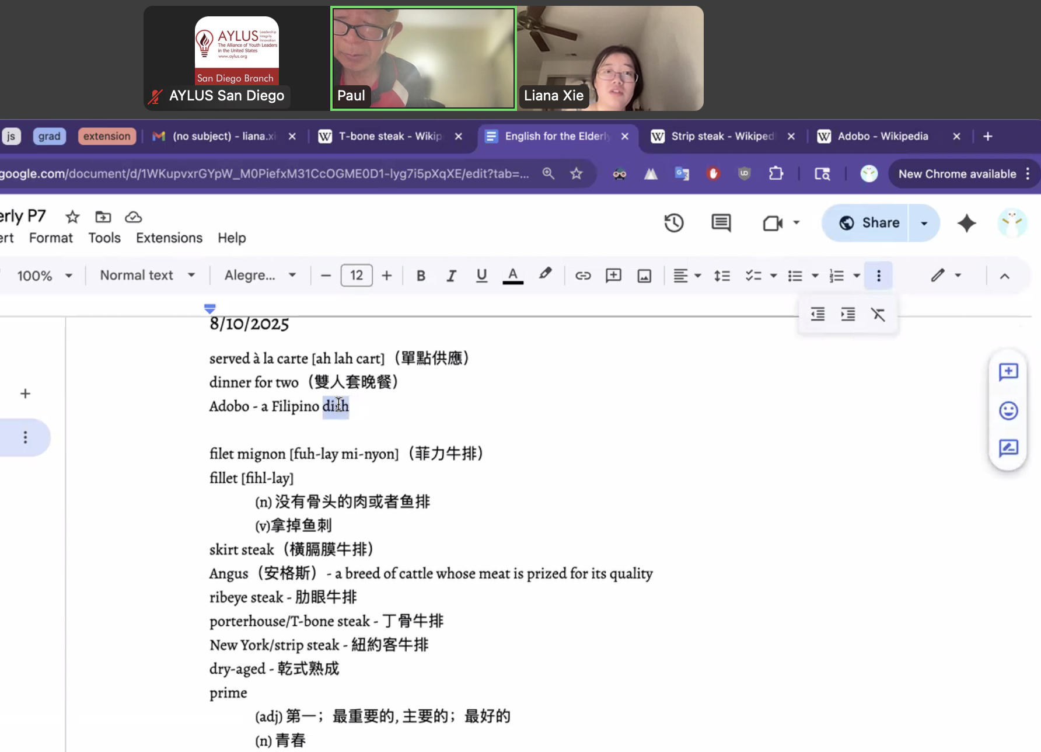1041x752 pixels.
Task: Toggle bold formatting
Action: pyautogui.click(x=421, y=276)
